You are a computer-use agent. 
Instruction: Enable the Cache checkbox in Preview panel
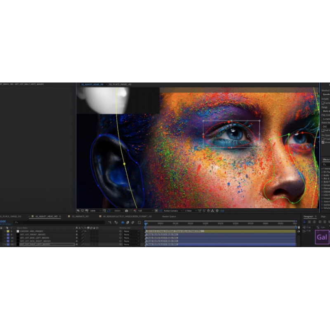pos(323,103)
